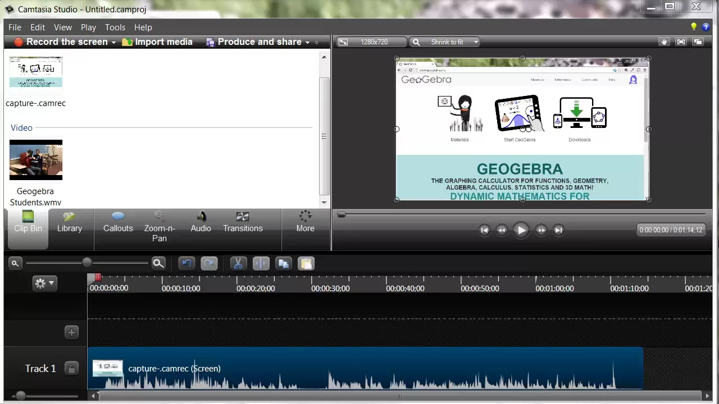Select Geogebra Students.wmv video thumbnail
The height and width of the screenshot is (404, 719).
click(x=35, y=160)
